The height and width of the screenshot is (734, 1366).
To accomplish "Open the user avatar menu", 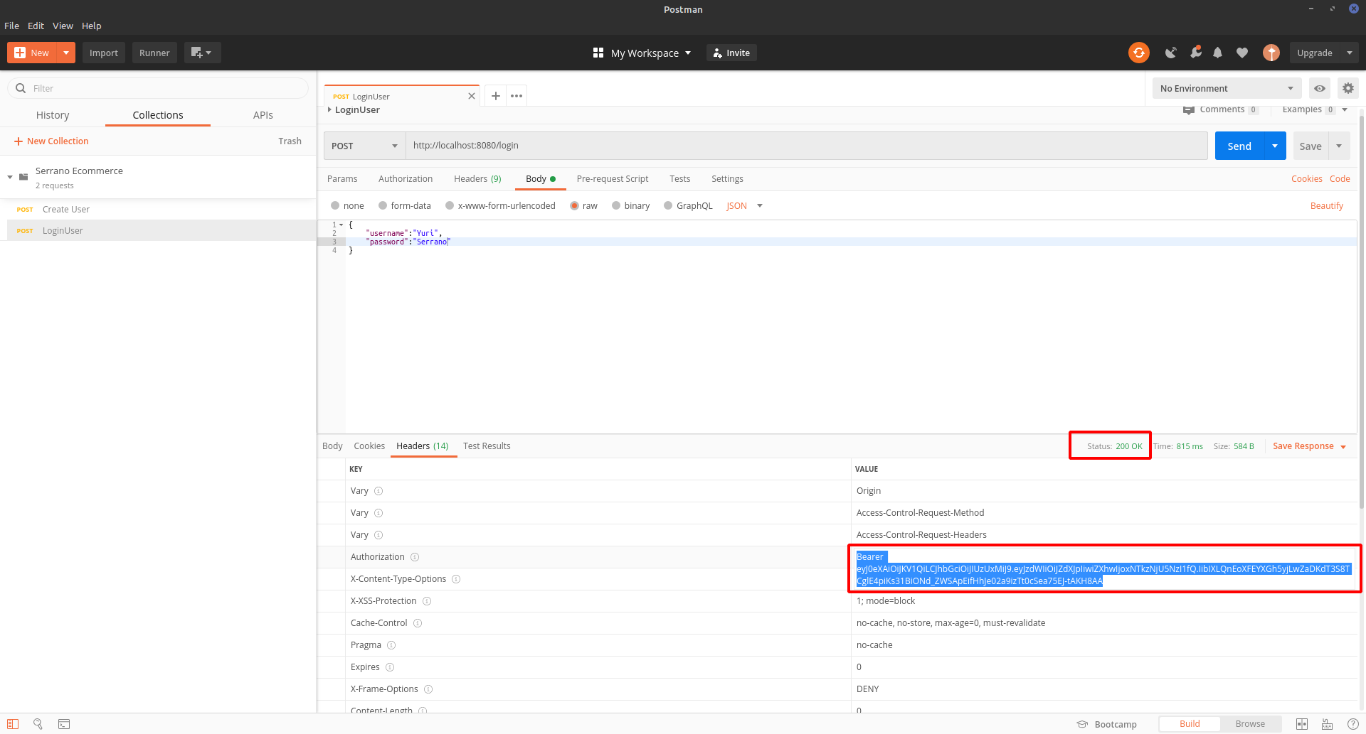I will coord(1271,53).
